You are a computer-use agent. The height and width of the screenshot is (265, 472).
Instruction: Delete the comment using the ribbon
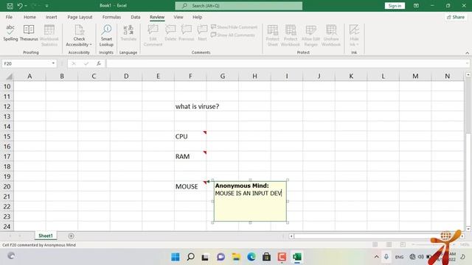pos(170,32)
